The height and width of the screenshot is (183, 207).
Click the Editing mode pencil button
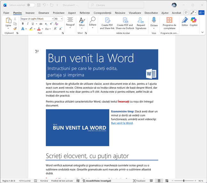point(193,13)
